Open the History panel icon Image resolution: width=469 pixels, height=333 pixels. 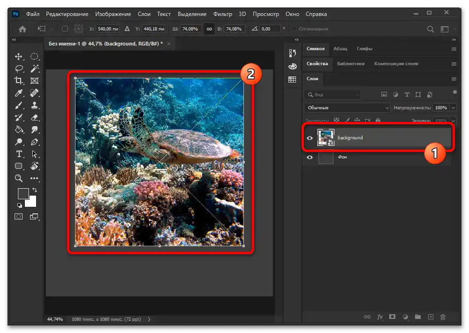[x=292, y=53]
